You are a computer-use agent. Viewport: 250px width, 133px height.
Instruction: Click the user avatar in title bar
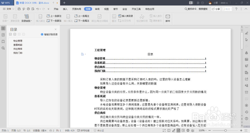tap(210, 3)
